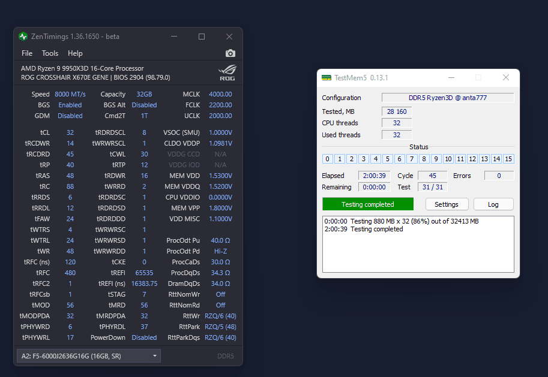Click the MCLK value 4000.00
Screen dimensions: 548x377
click(x=220, y=94)
